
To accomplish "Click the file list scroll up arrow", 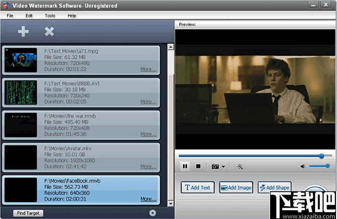I will pos(170,47).
